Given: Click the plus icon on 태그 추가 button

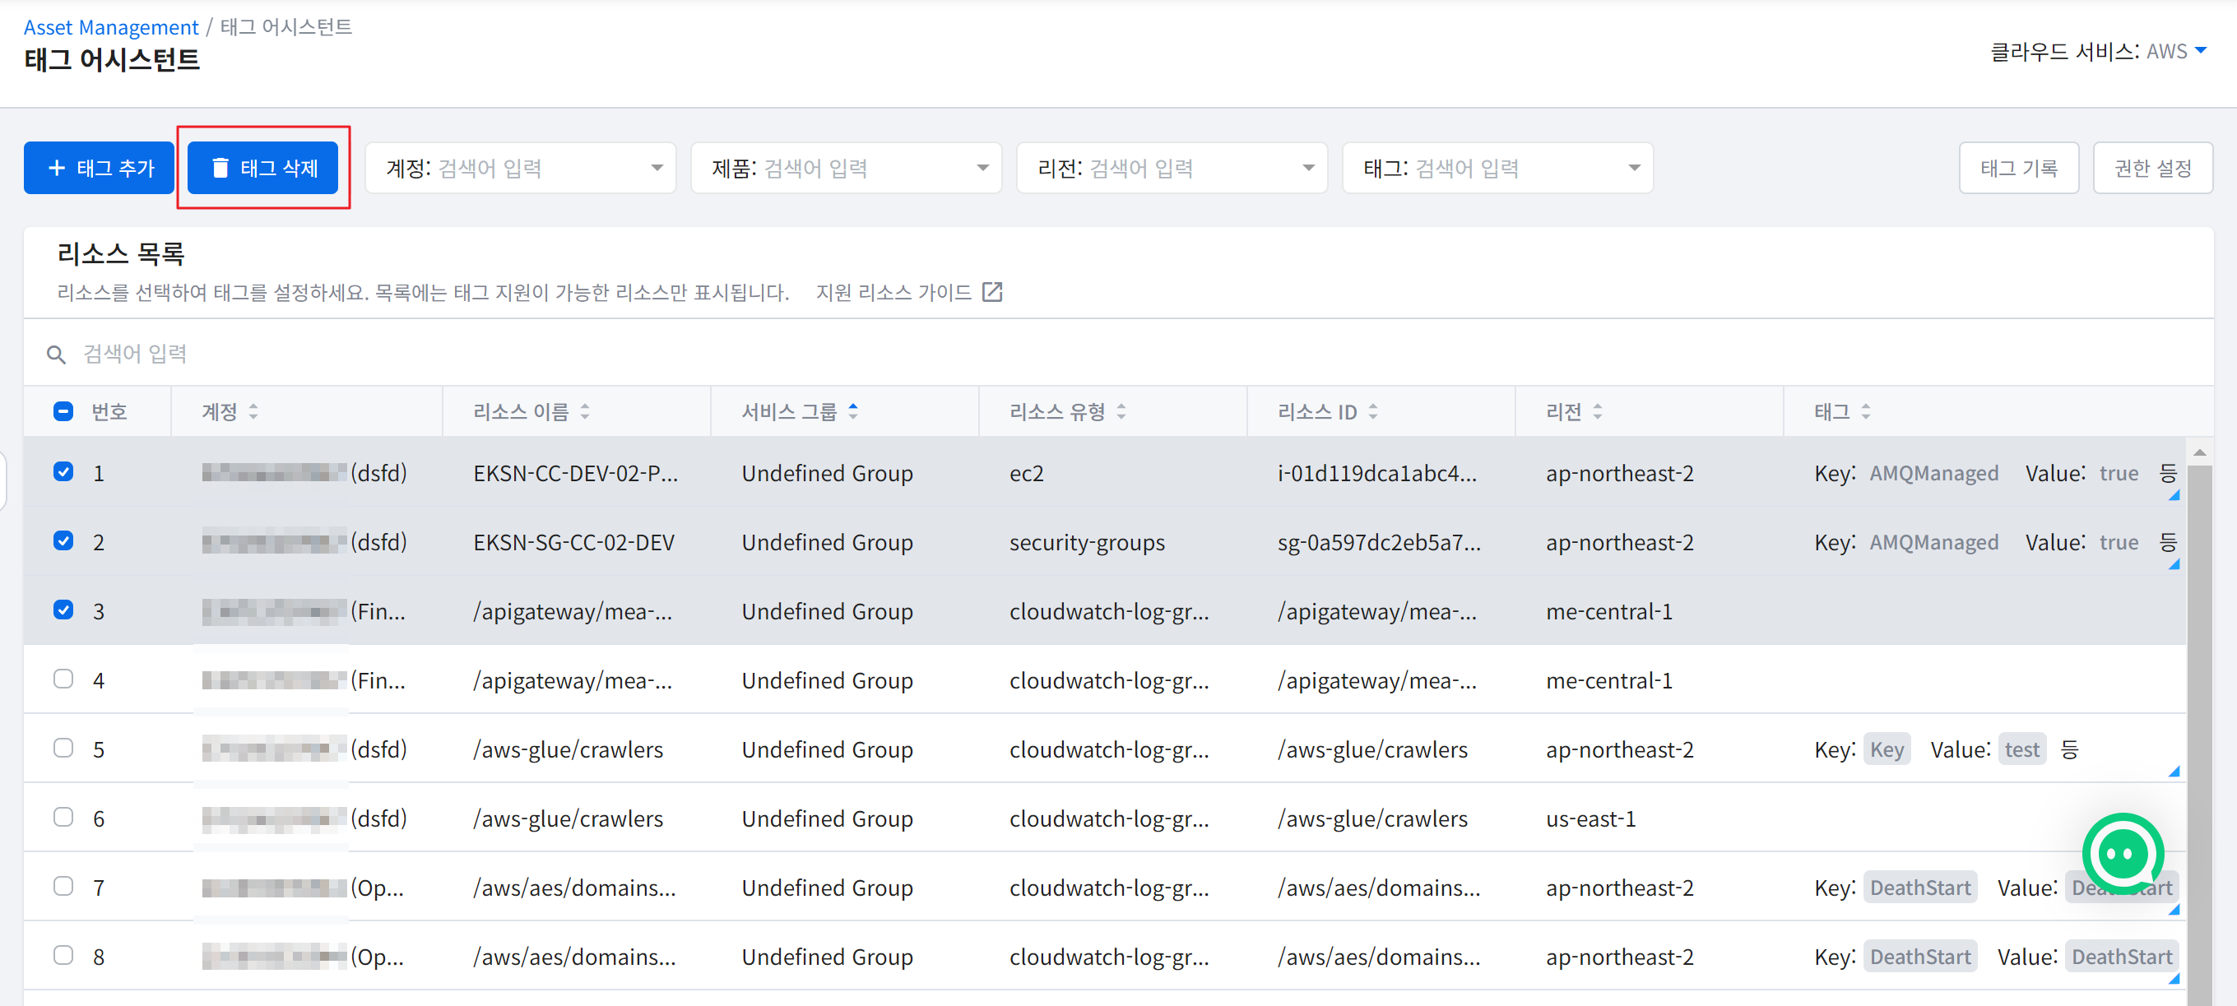Looking at the screenshot, I should (58, 168).
